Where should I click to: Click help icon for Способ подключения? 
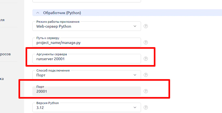point(146,75)
